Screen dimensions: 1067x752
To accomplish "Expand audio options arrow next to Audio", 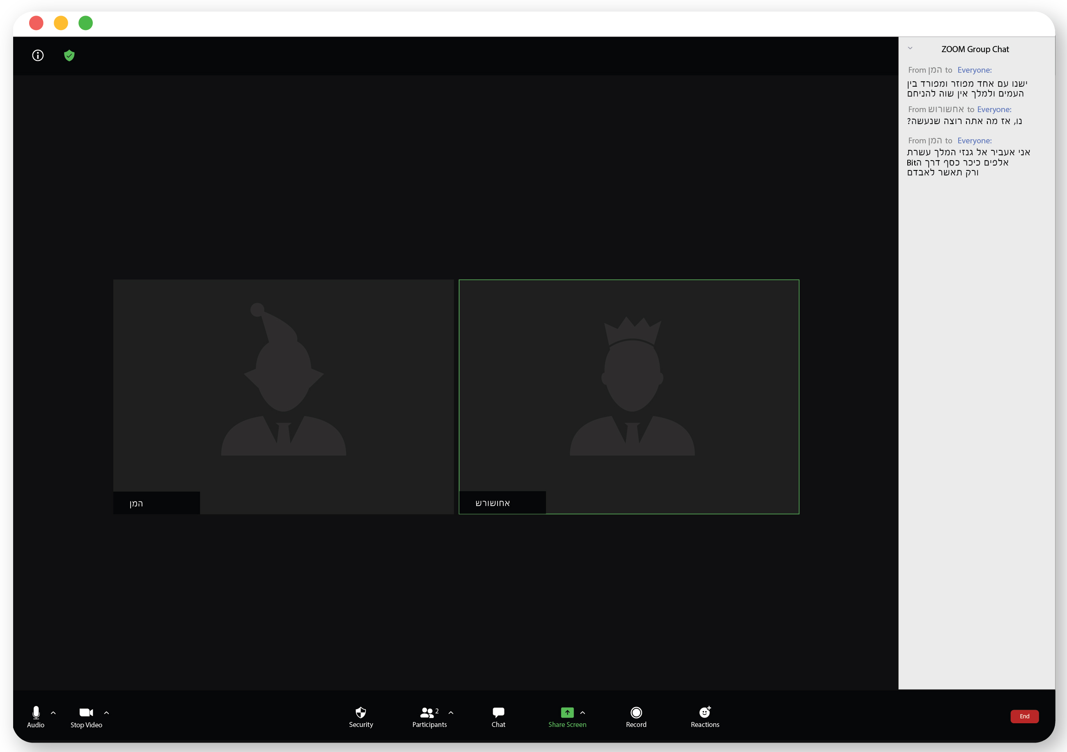I will tap(53, 713).
